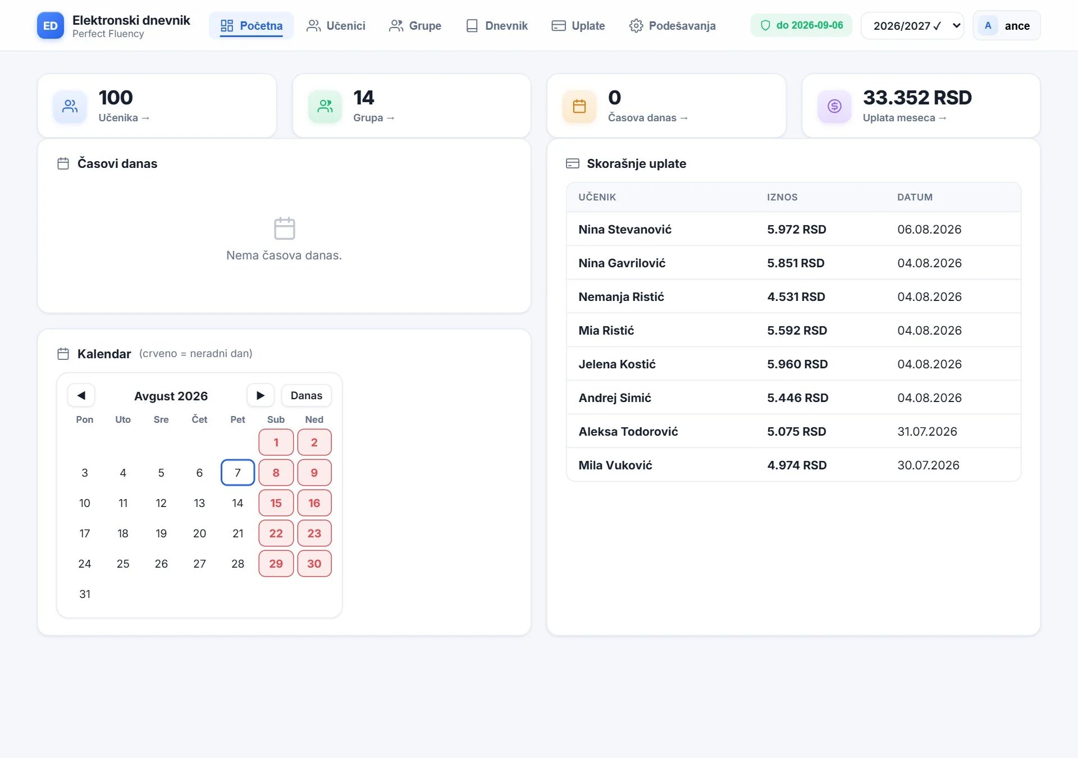Open the Učenici menu item

click(336, 26)
